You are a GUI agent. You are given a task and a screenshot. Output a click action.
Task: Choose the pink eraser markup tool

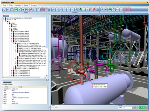(x=31, y=9)
